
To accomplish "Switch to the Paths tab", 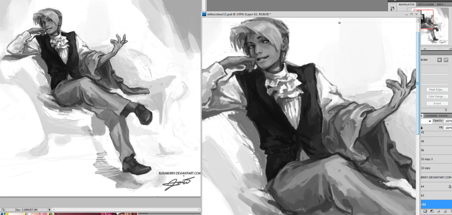I will (x=443, y=115).
